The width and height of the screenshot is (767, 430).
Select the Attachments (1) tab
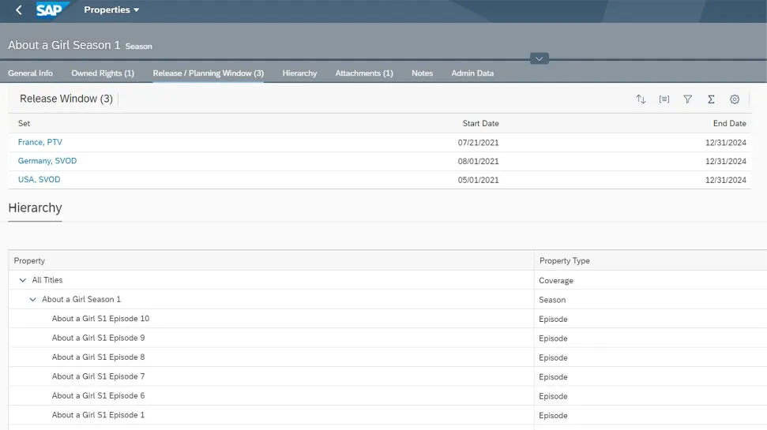coord(363,73)
